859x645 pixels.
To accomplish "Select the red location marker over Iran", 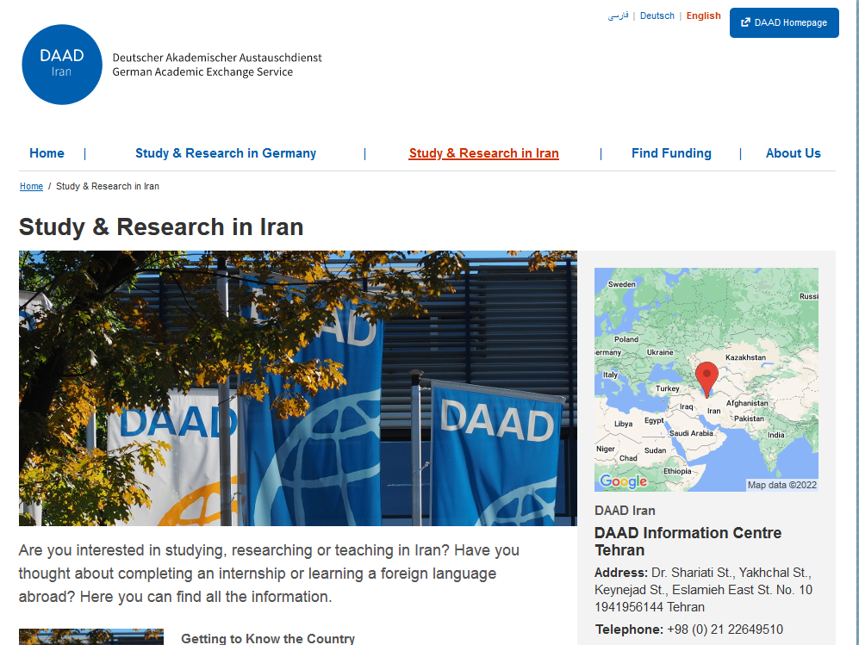I will click(706, 377).
